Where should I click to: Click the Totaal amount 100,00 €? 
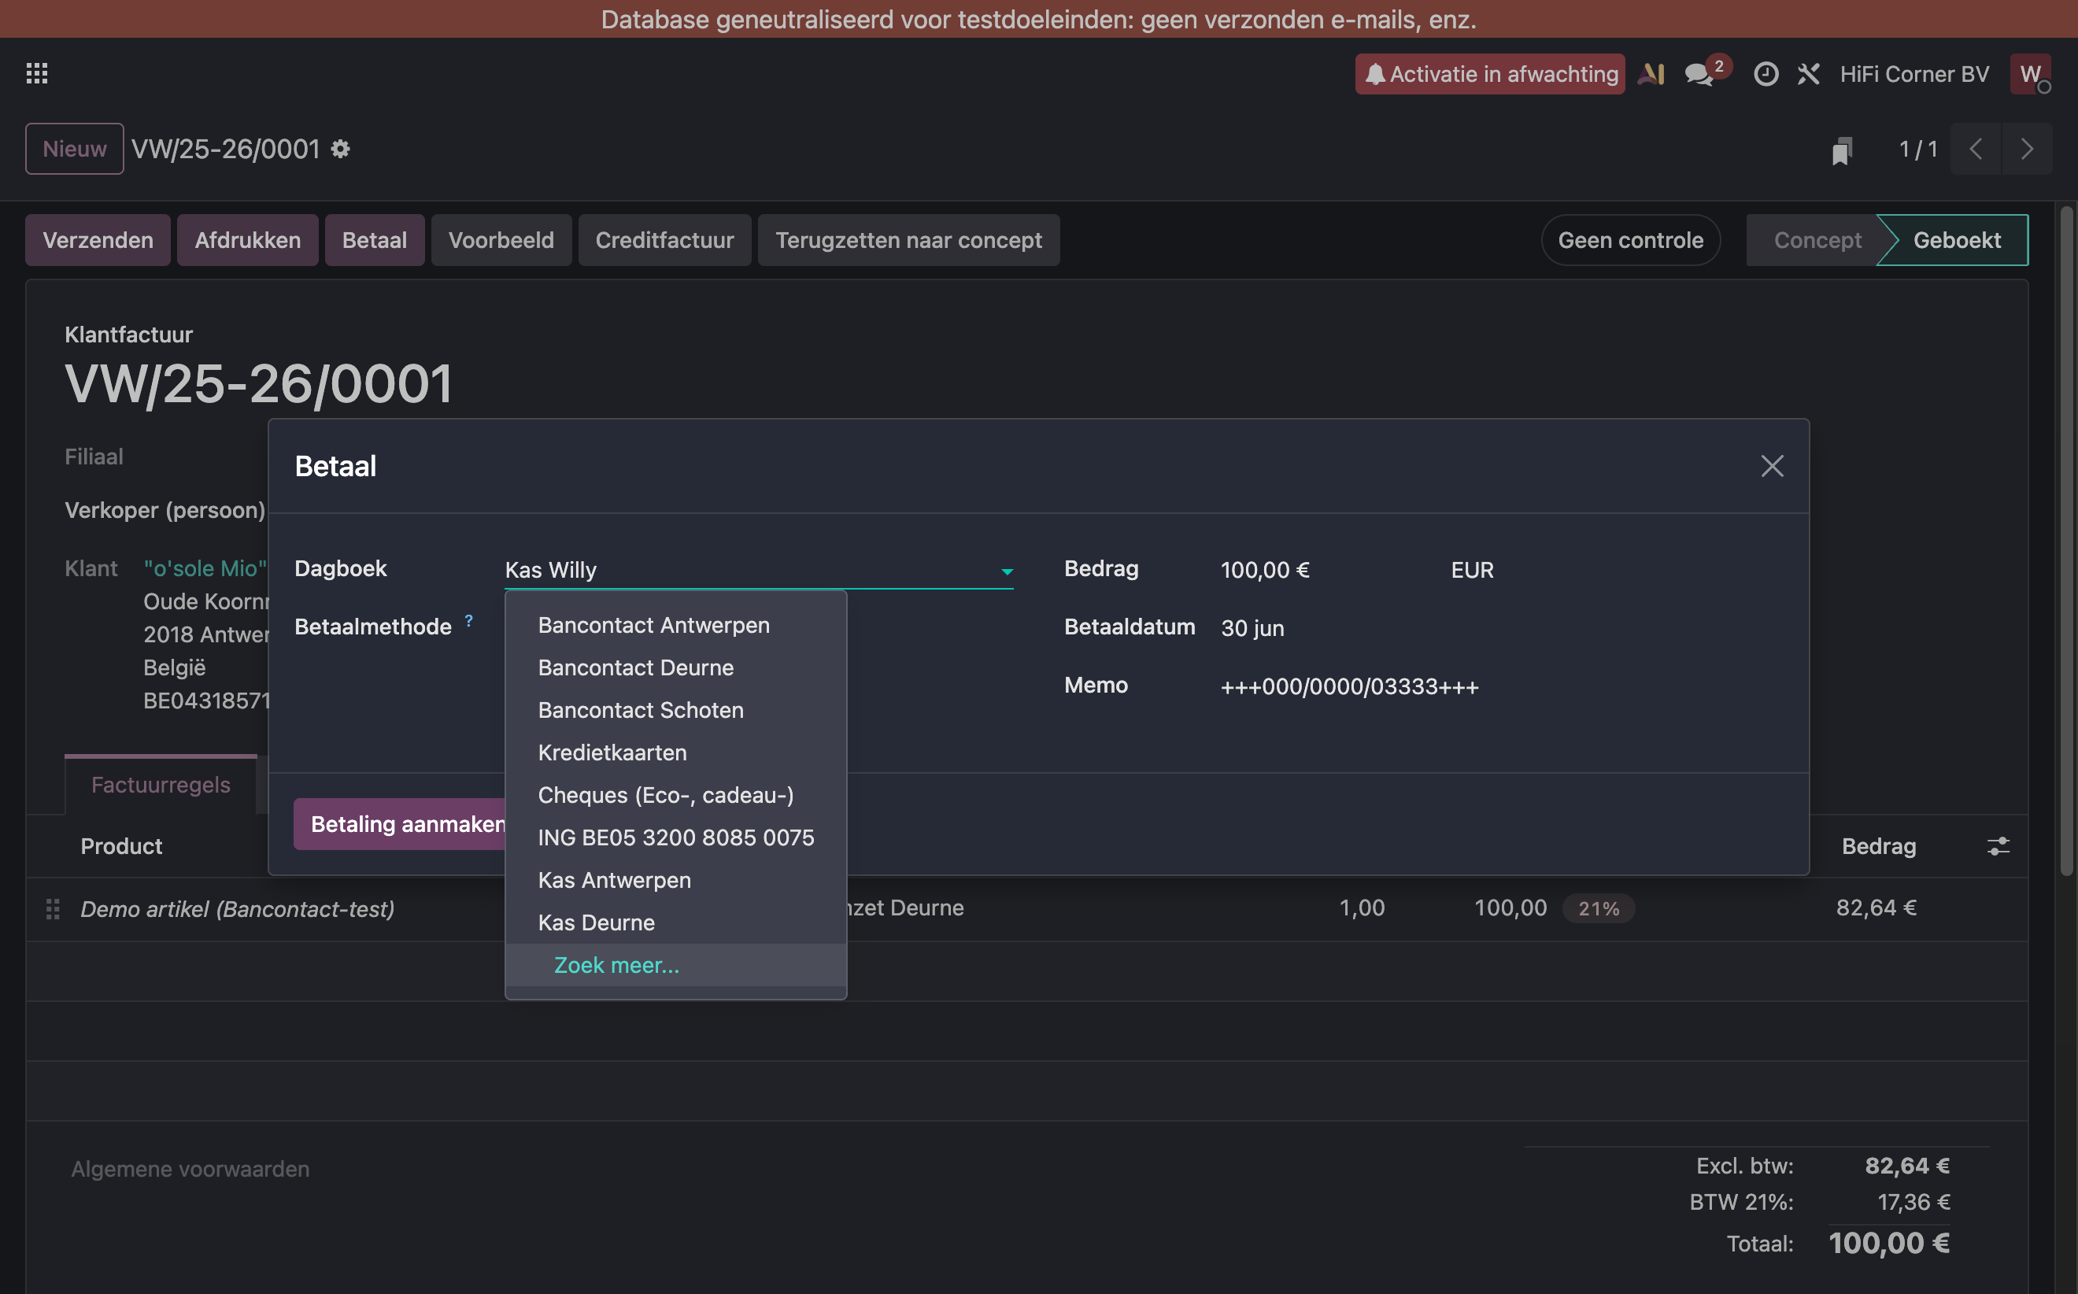[1889, 1244]
